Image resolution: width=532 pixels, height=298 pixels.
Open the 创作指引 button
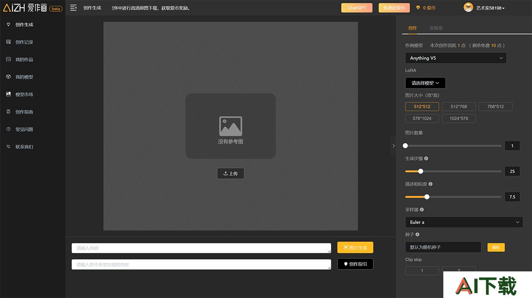355,264
